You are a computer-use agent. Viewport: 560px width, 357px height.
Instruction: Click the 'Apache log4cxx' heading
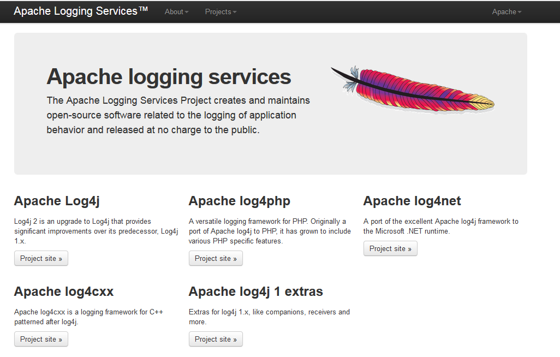coord(64,291)
